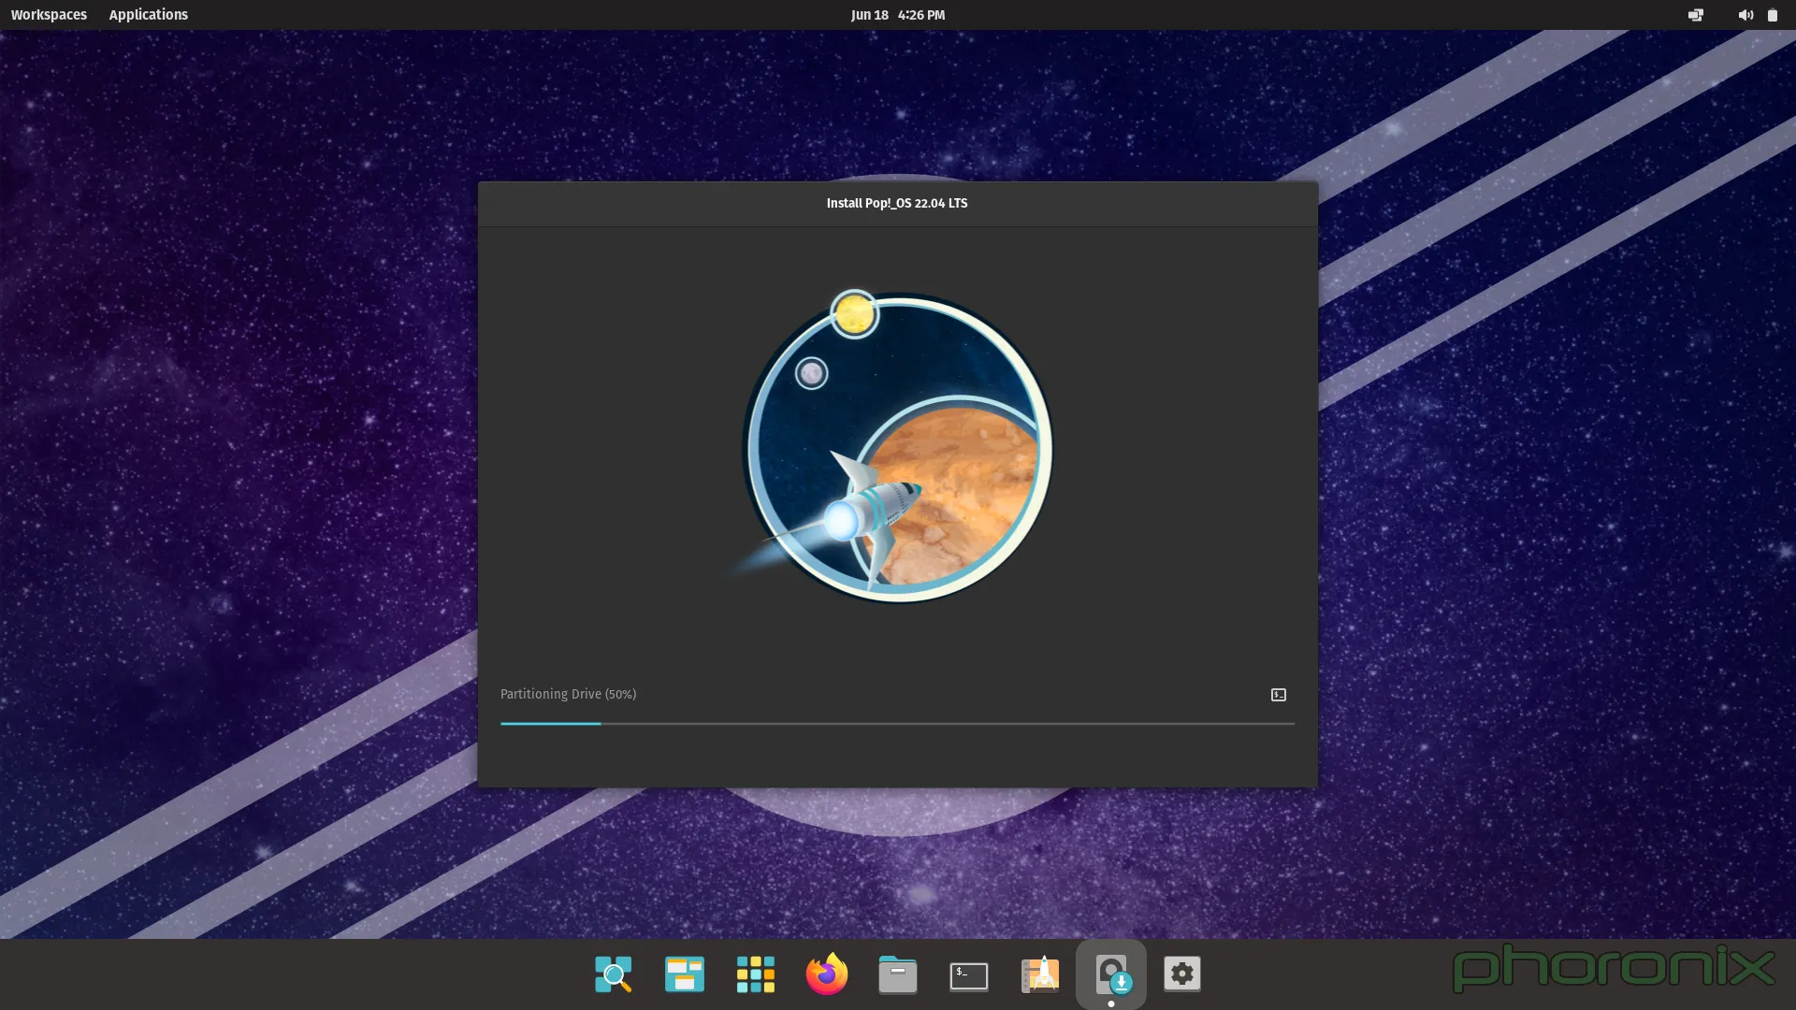The height and width of the screenshot is (1010, 1796).
Task: Open battery indicator in top bar
Action: coord(1772,15)
